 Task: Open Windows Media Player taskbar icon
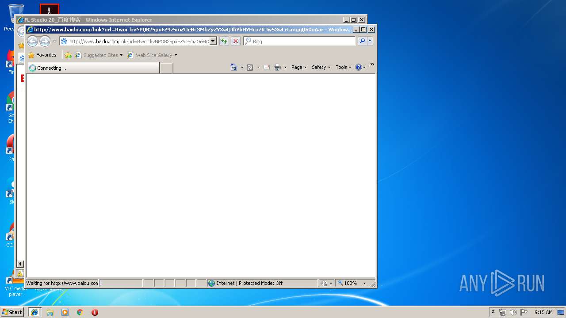pyautogui.click(x=65, y=312)
